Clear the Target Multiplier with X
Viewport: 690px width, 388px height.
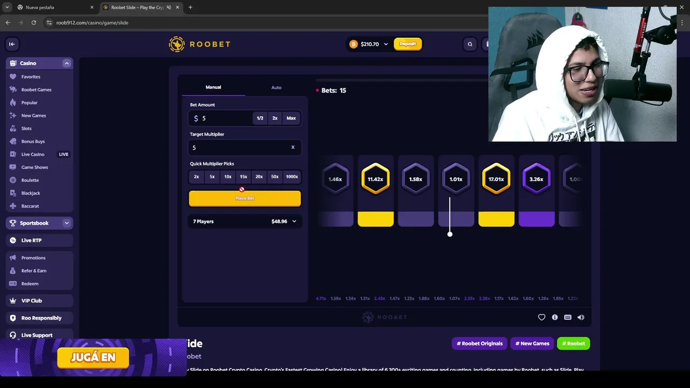pos(293,147)
